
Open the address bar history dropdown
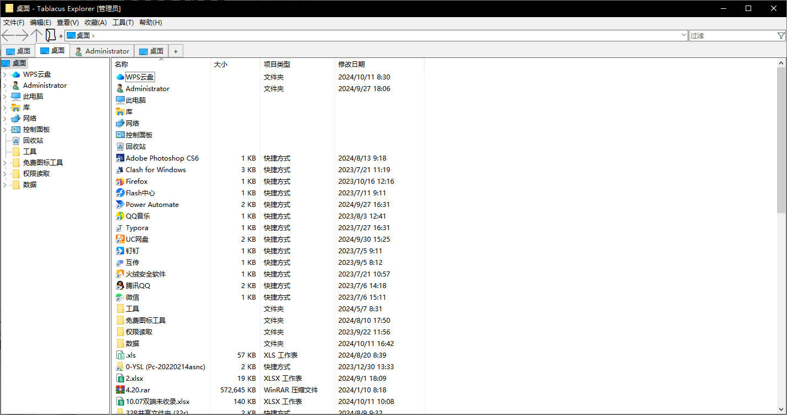pos(684,35)
